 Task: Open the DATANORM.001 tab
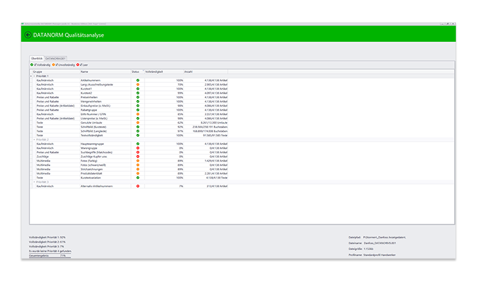(56, 58)
